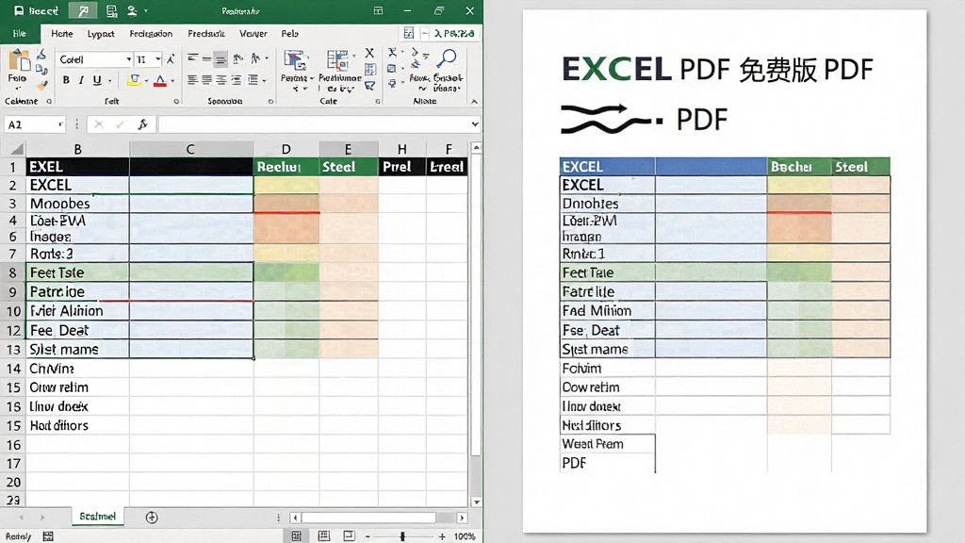Click the share button in ribbon corner
Image resolution: width=965 pixels, height=543 pixels.
click(x=454, y=33)
